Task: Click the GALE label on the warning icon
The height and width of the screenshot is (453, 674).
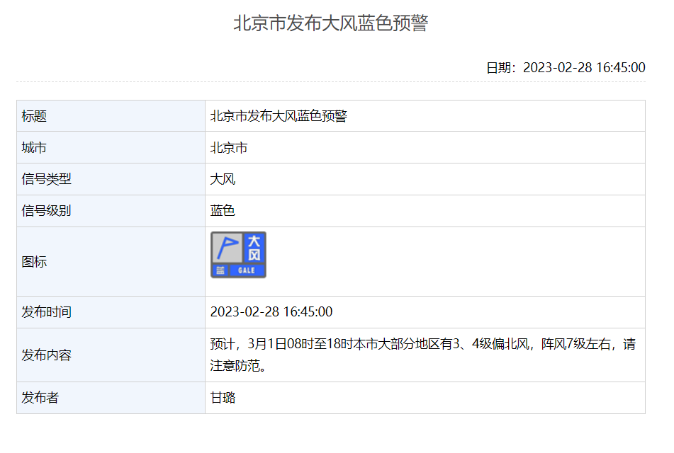Action: [x=246, y=271]
